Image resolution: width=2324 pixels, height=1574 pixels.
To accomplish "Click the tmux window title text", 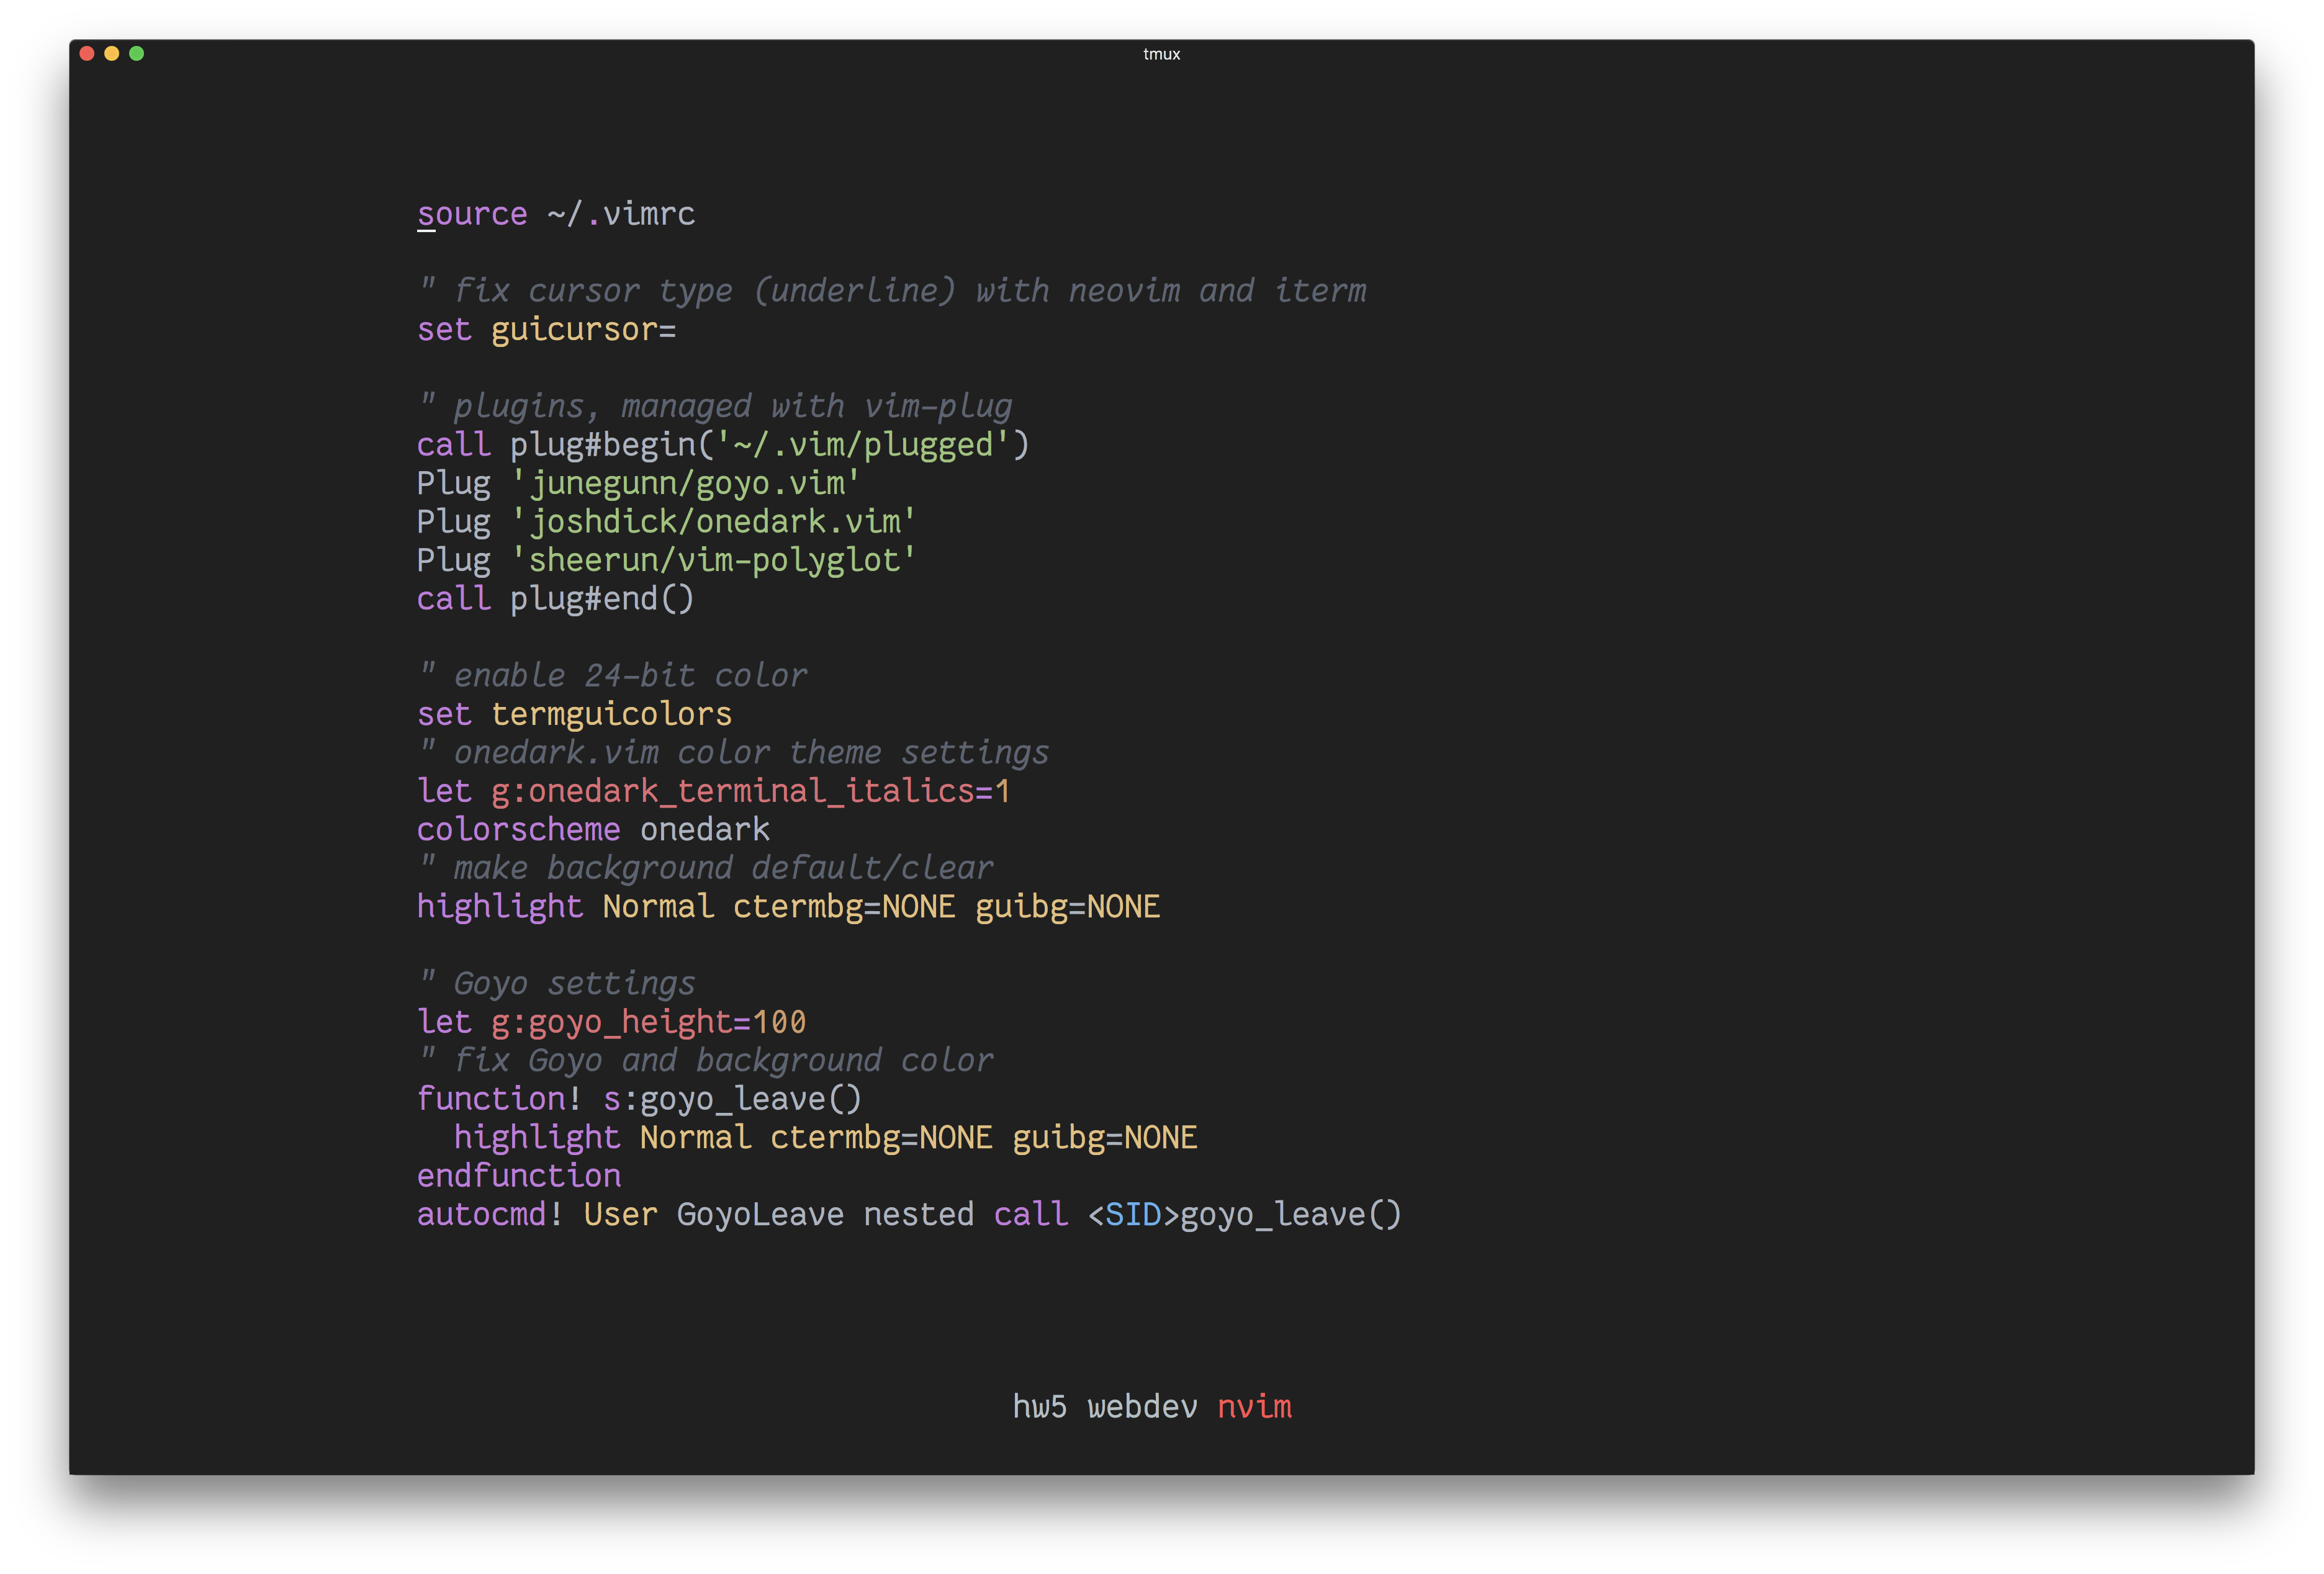I will [1161, 54].
